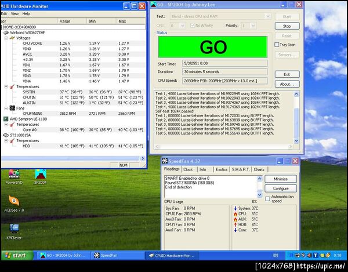The width and height of the screenshot is (348, 272).
Task: Open the Edit menu in Hardware Monitor
Action: point(4,14)
